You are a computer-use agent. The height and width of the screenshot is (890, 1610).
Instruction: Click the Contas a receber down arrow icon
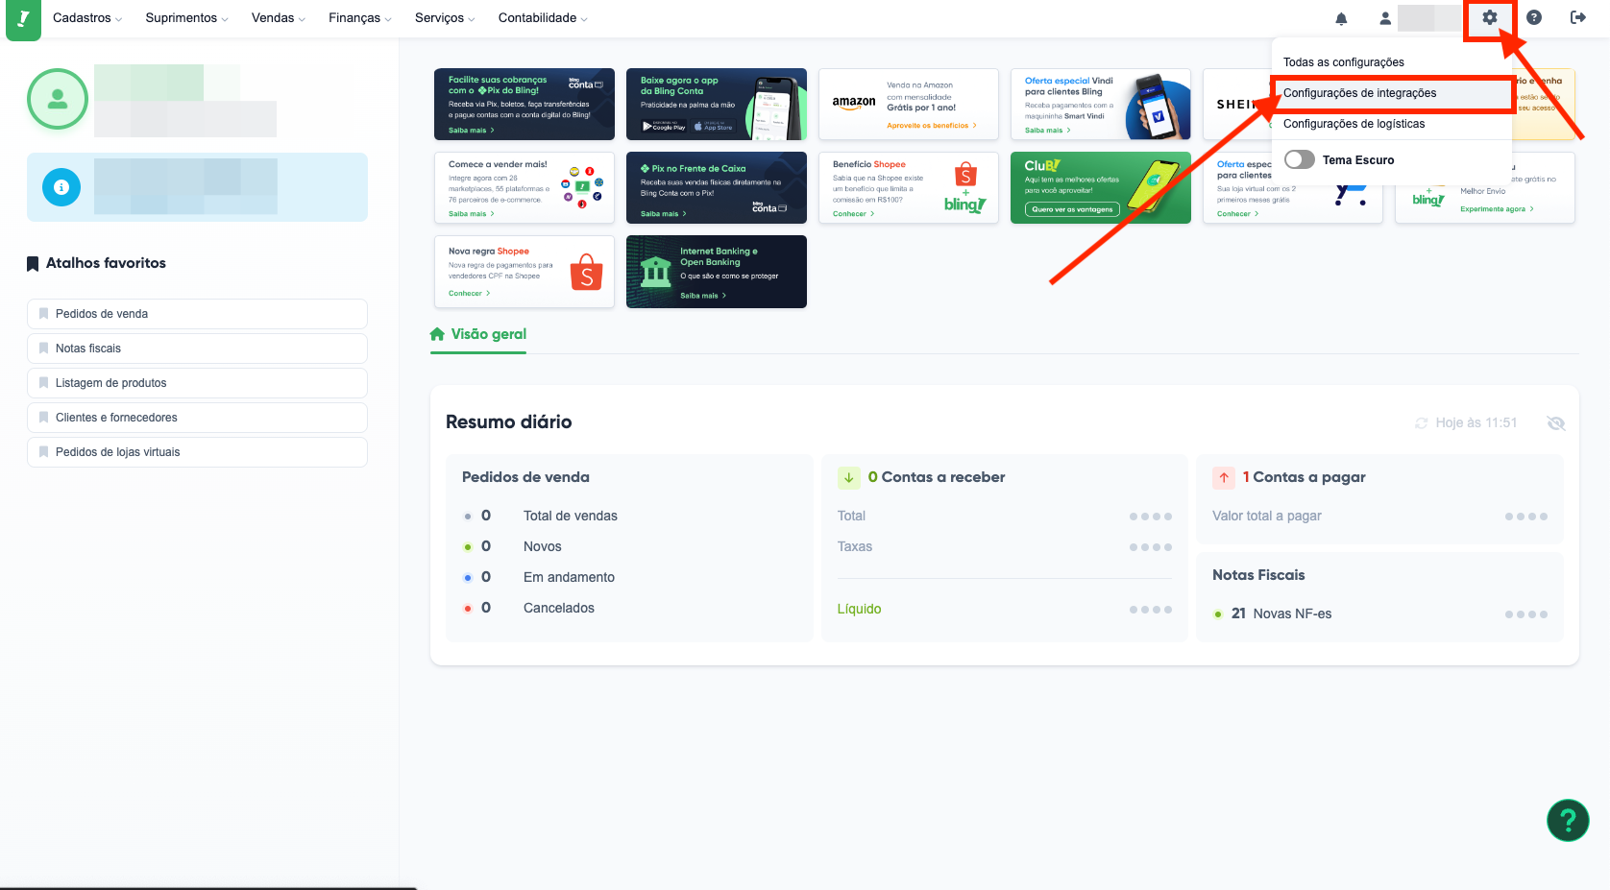coord(849,477)
